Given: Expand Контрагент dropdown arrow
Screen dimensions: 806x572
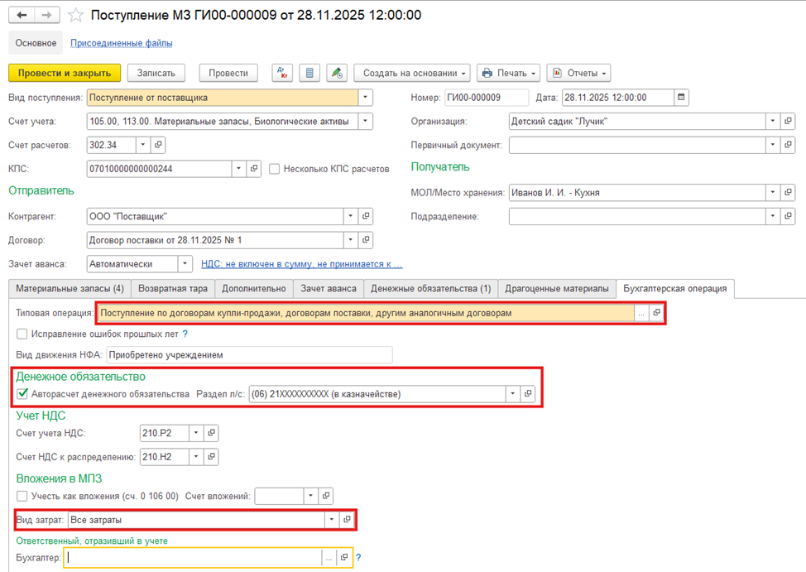Looking at the screenshot, I should [x=351, y=216].
